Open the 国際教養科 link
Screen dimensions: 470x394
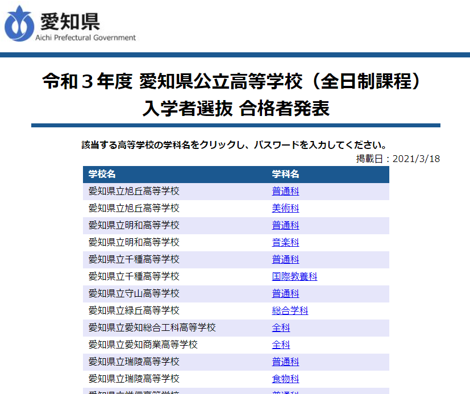[294, 277]
